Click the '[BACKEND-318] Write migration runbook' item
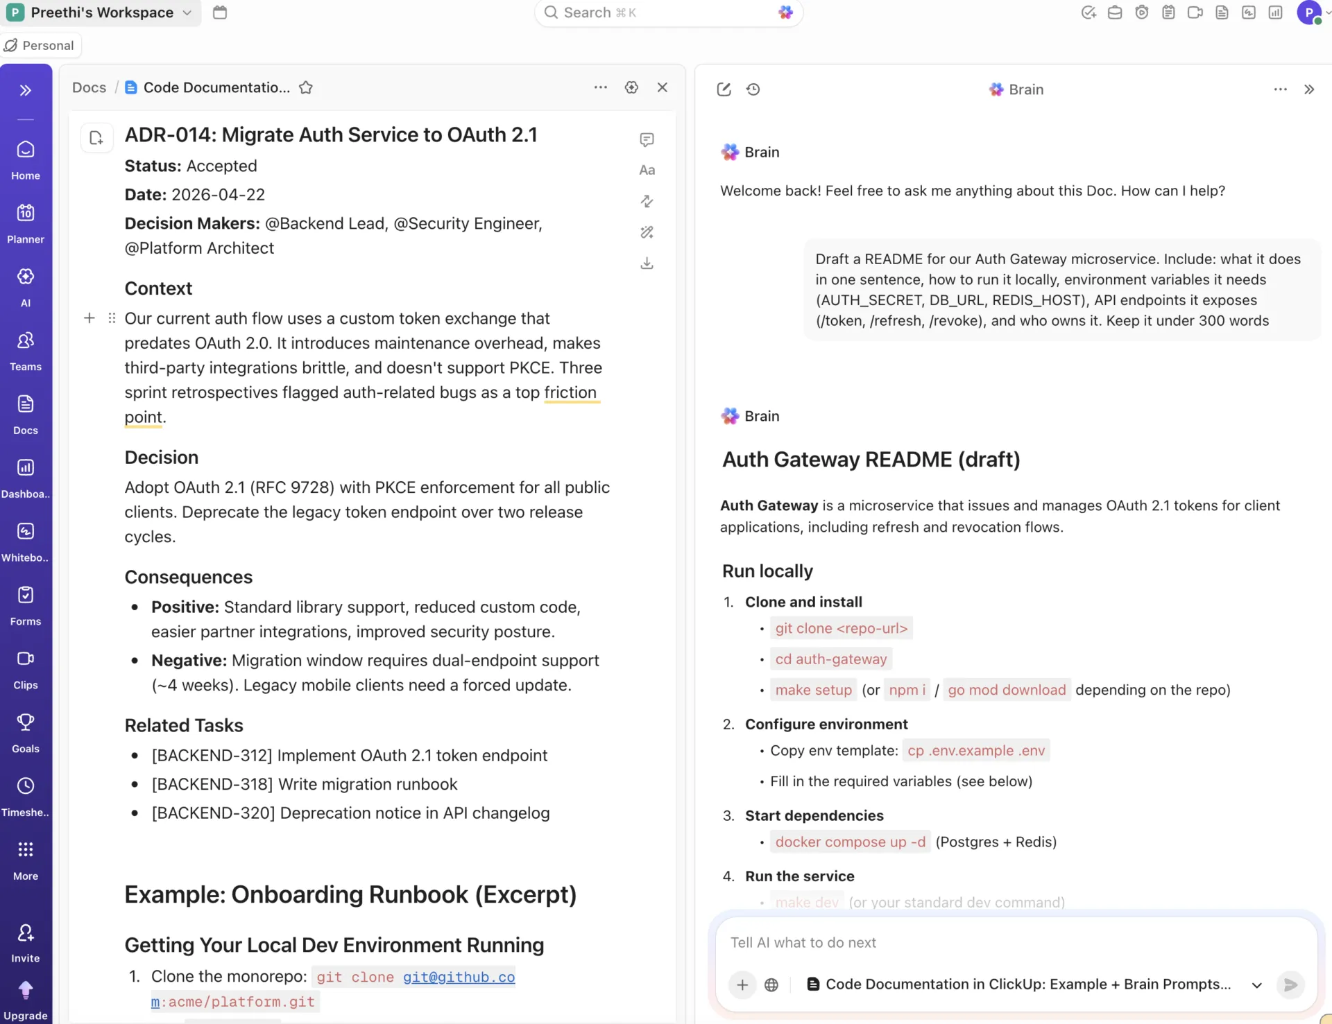The image size is (1332, 1024). click(305, 784)
